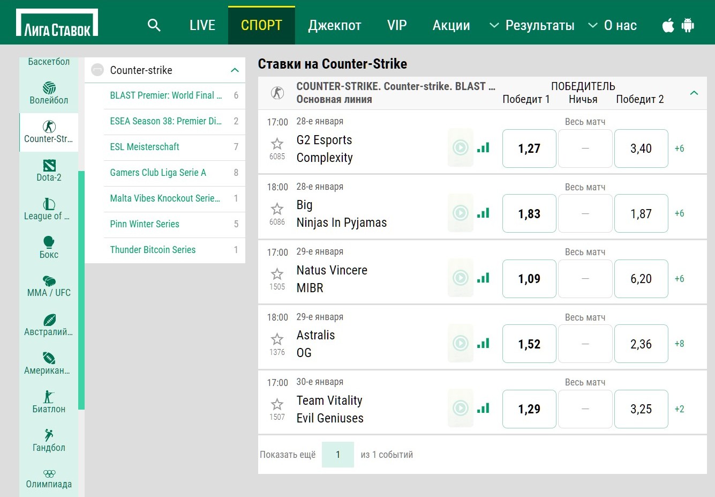Open video stream for Team Vitality match
This screenshot has width=715, height=497.
[461, 408]
